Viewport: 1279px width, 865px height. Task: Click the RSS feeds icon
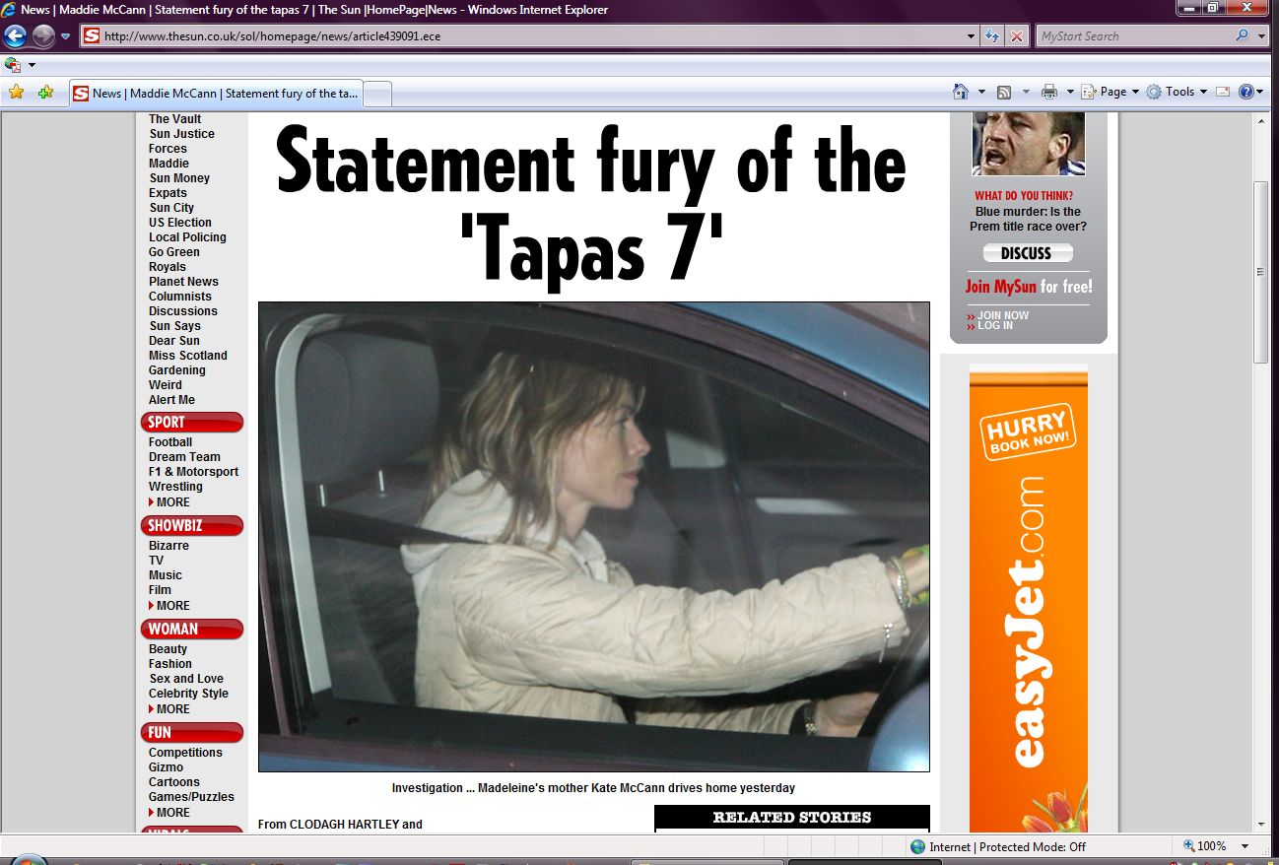[1004, 92]
